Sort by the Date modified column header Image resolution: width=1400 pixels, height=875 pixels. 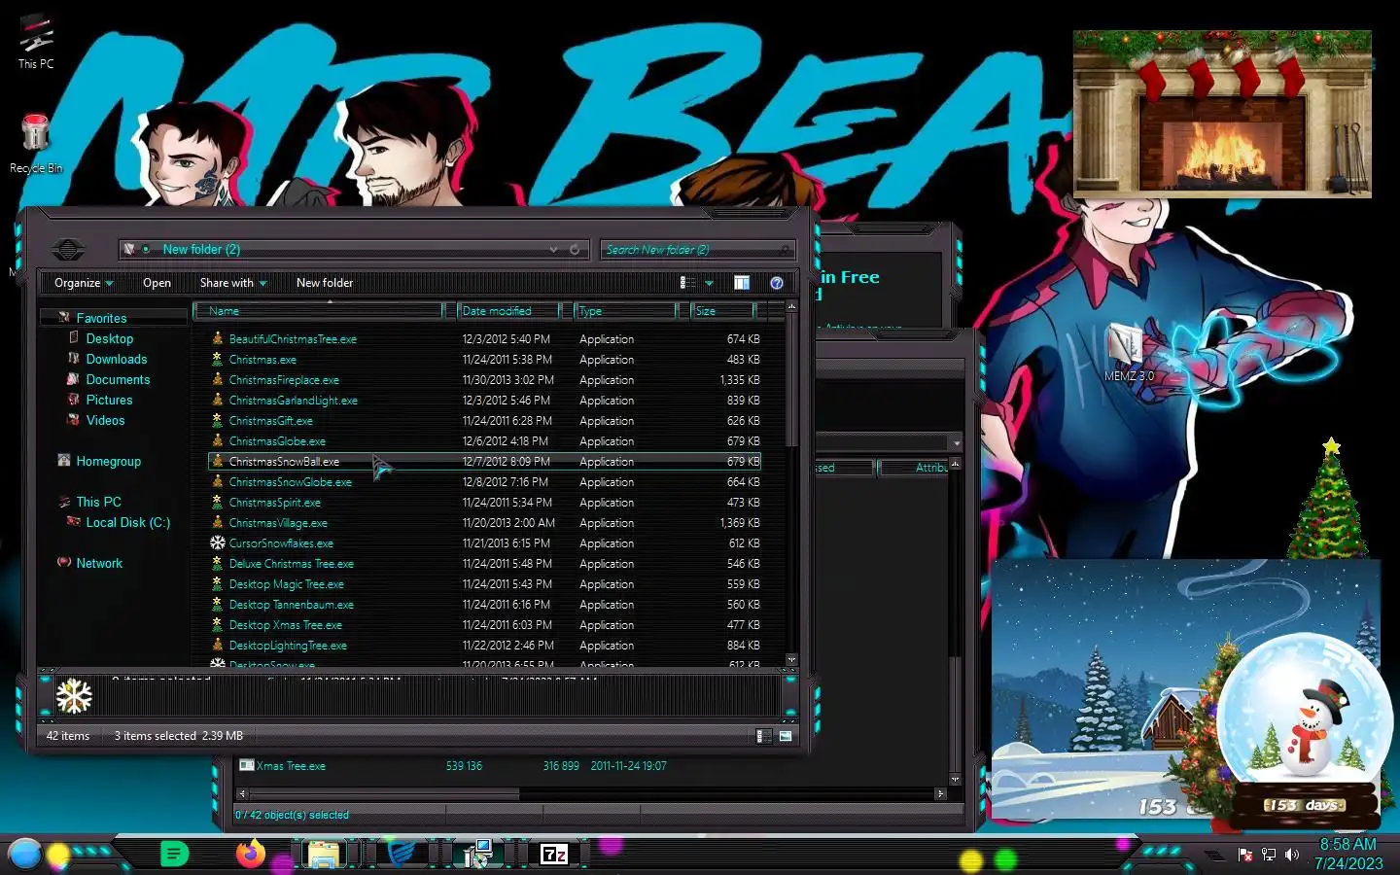[508, 311]
